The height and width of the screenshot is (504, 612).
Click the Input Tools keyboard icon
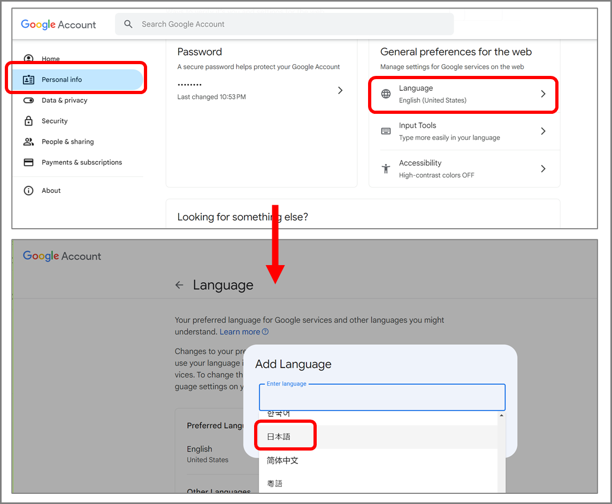386,131
